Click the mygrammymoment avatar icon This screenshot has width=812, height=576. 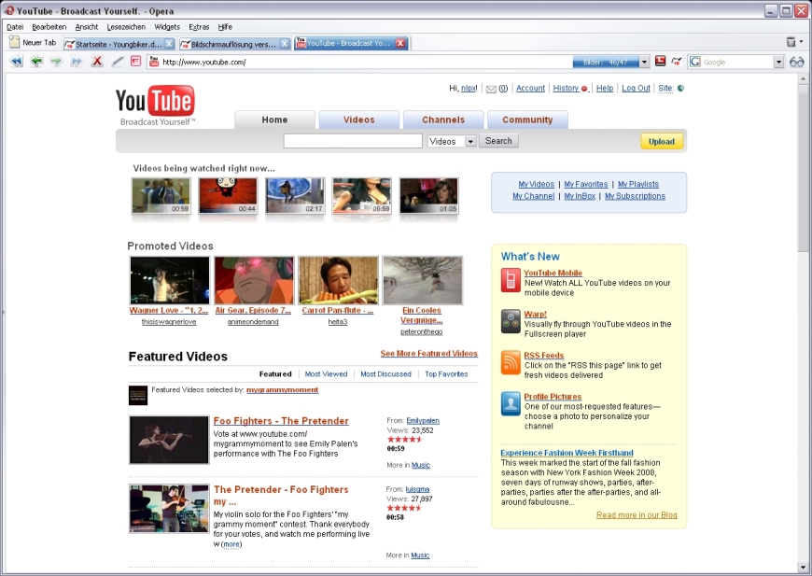pyautogui.click(x=138, y=395)
